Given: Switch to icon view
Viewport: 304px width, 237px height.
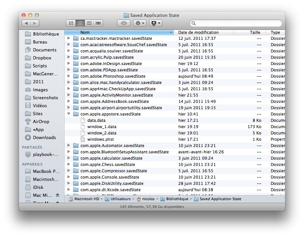Looking at the screenshot, I should (71, 23).
